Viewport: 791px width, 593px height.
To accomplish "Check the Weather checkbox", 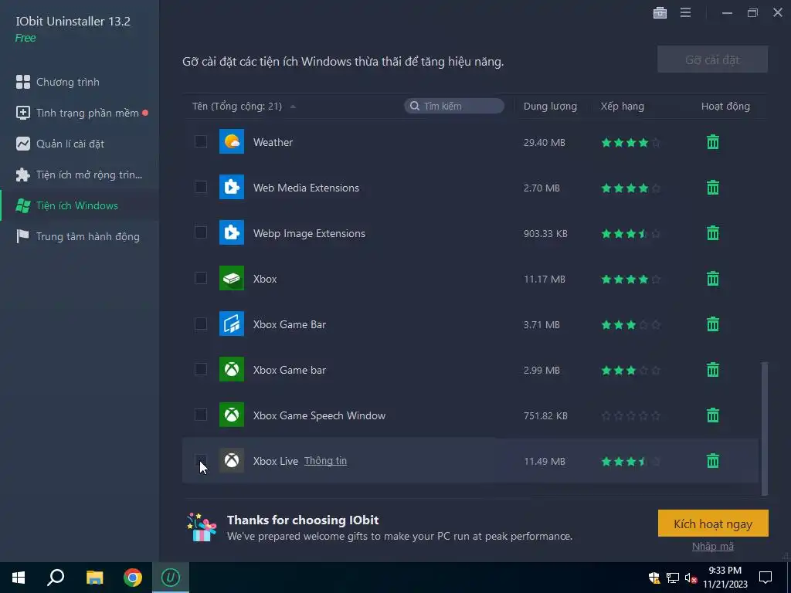I will pyautogui.click(x=201, y=142).
